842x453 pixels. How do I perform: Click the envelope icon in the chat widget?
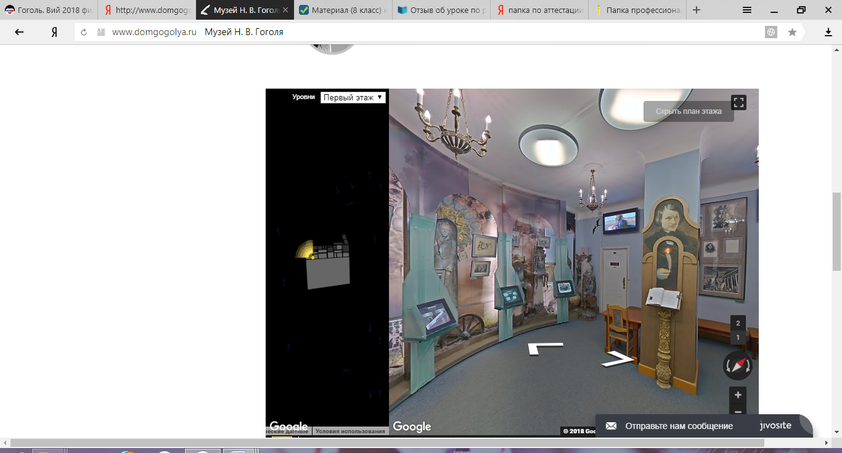[x=611, y=426]
